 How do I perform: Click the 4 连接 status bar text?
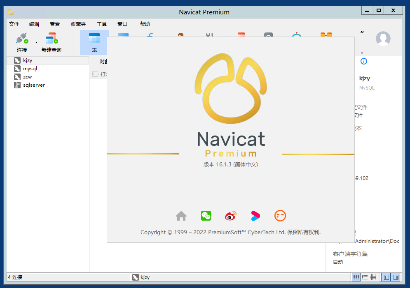tap(15, 277)
